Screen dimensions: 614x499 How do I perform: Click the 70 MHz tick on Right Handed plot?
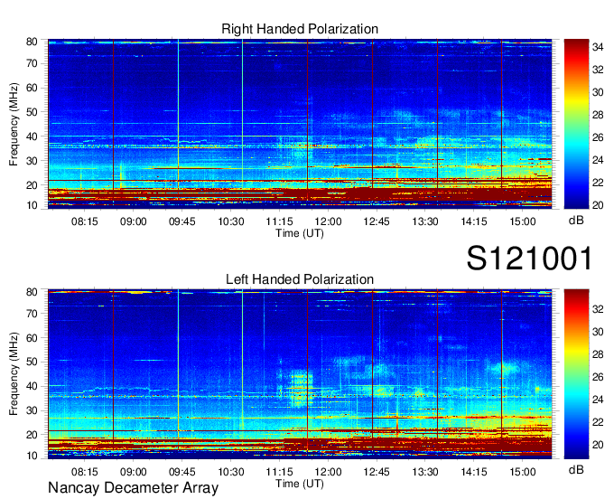(x=32, y=63)
